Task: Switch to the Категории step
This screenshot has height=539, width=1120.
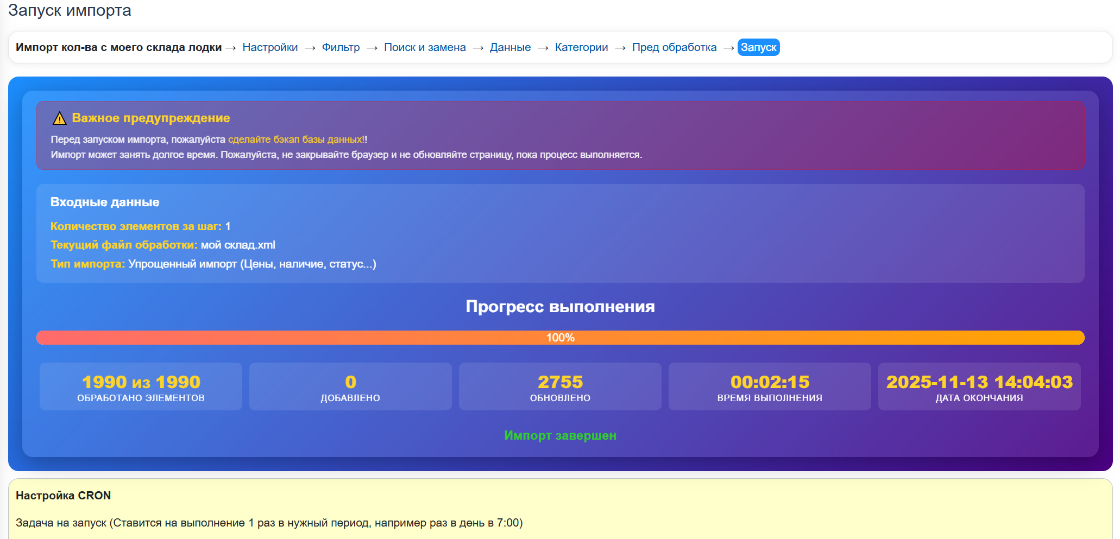Action: pyautogui.click(x=581, y=47)
